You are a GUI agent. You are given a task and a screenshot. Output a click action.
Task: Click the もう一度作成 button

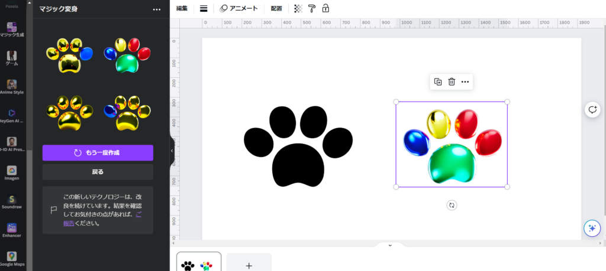pos(98,153)
